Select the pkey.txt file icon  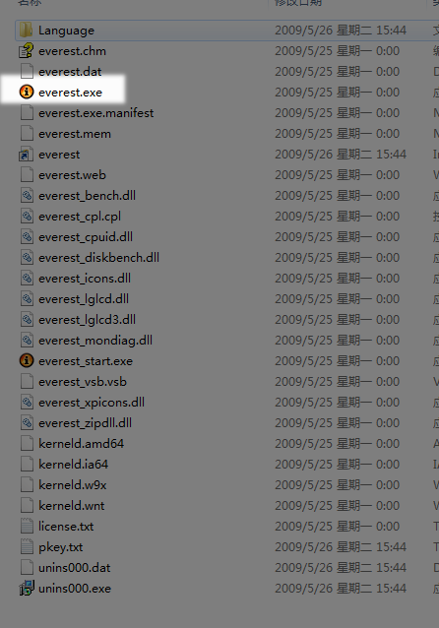pos(27,546)
